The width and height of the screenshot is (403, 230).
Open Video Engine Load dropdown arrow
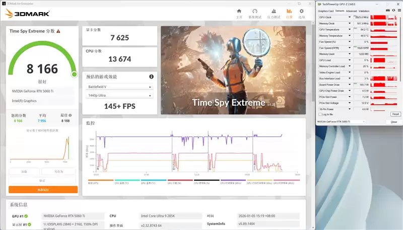click(x=350, y=72)
